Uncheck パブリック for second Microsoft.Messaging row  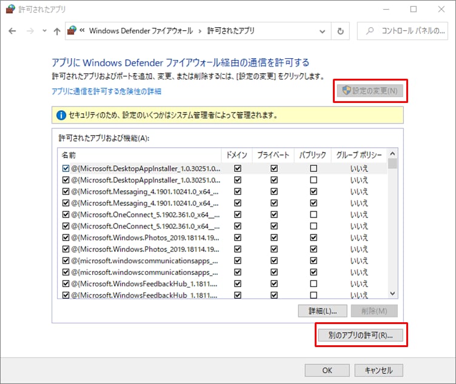point(313,203)
